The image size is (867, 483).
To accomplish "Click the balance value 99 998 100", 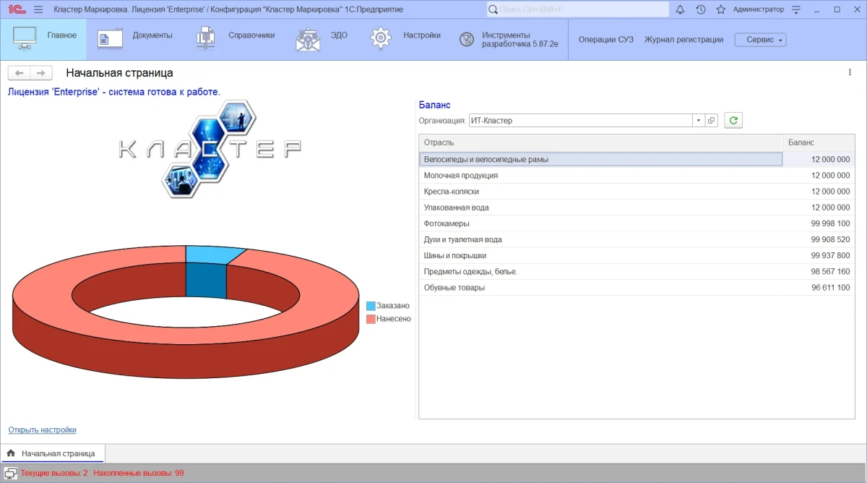I will [x=830, y=223].
